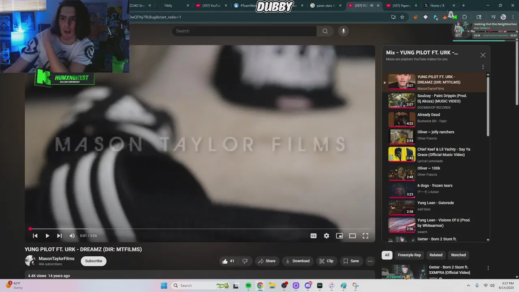Screen dimensions: 519x292
Task: Focus the YouTube search field
Action: (x=244, y=31)
